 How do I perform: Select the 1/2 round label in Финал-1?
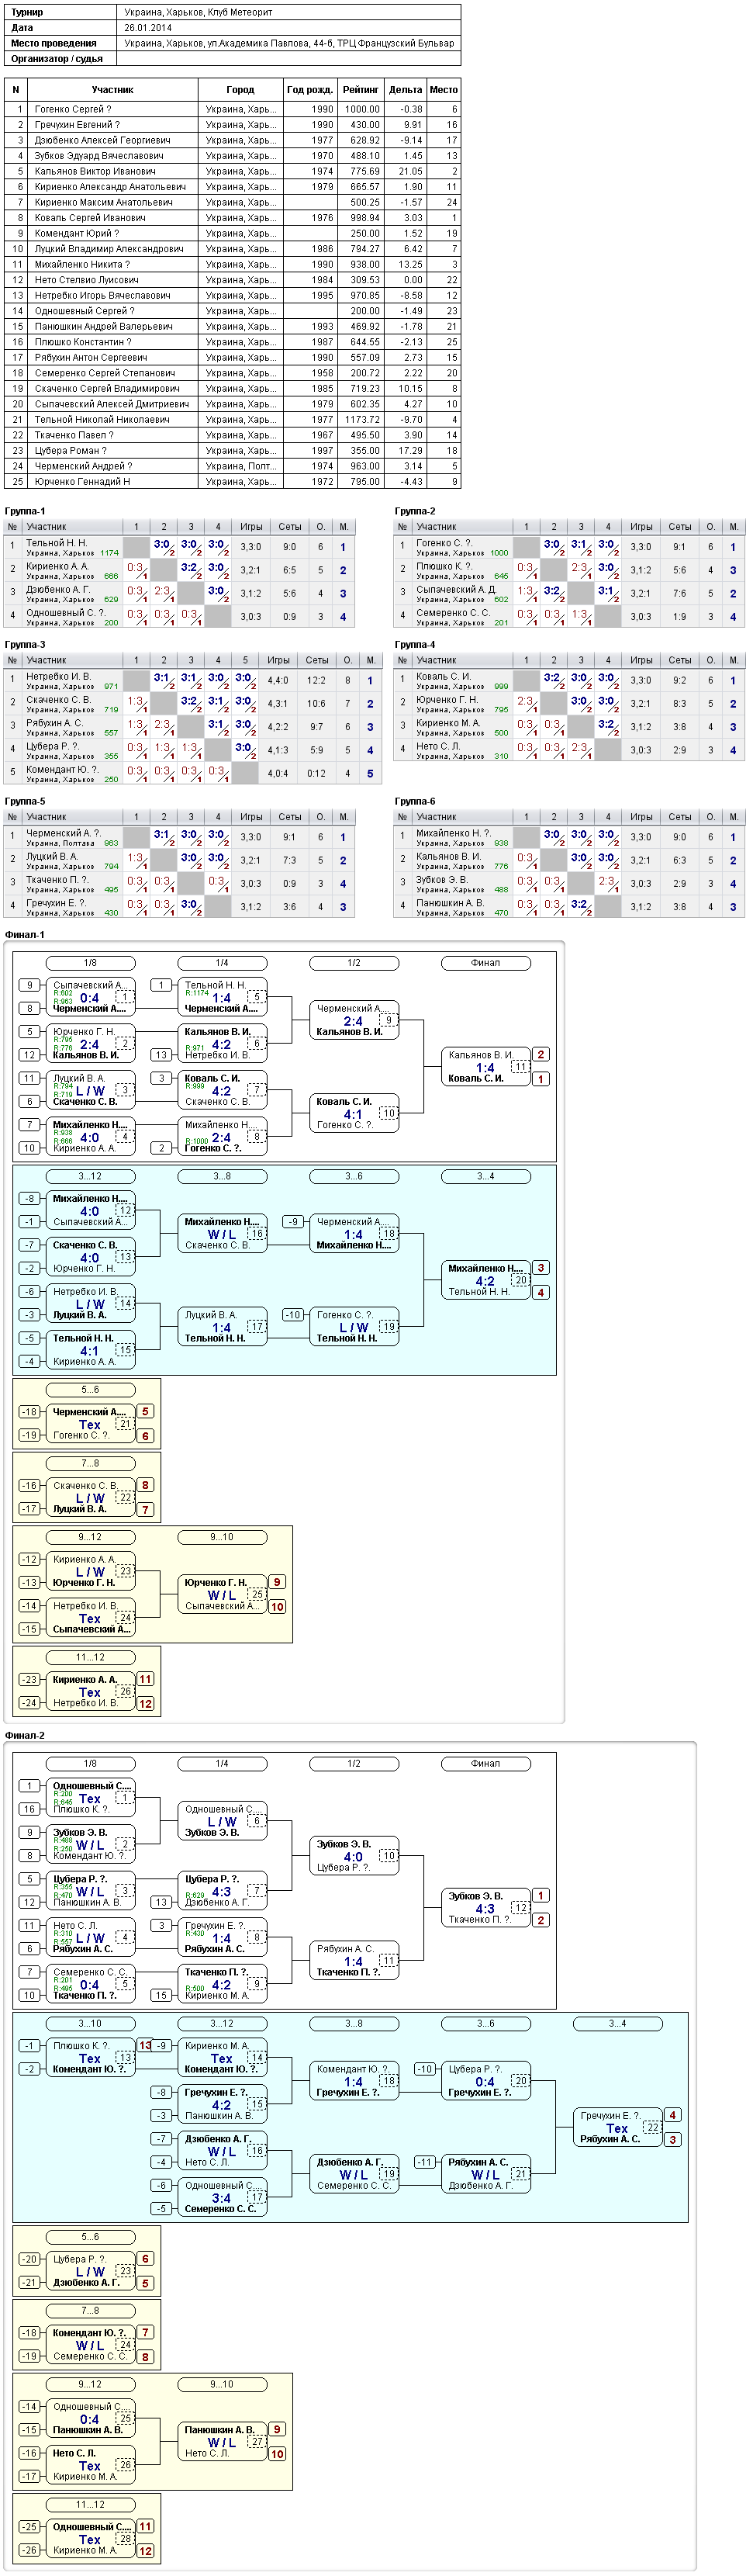354,963
